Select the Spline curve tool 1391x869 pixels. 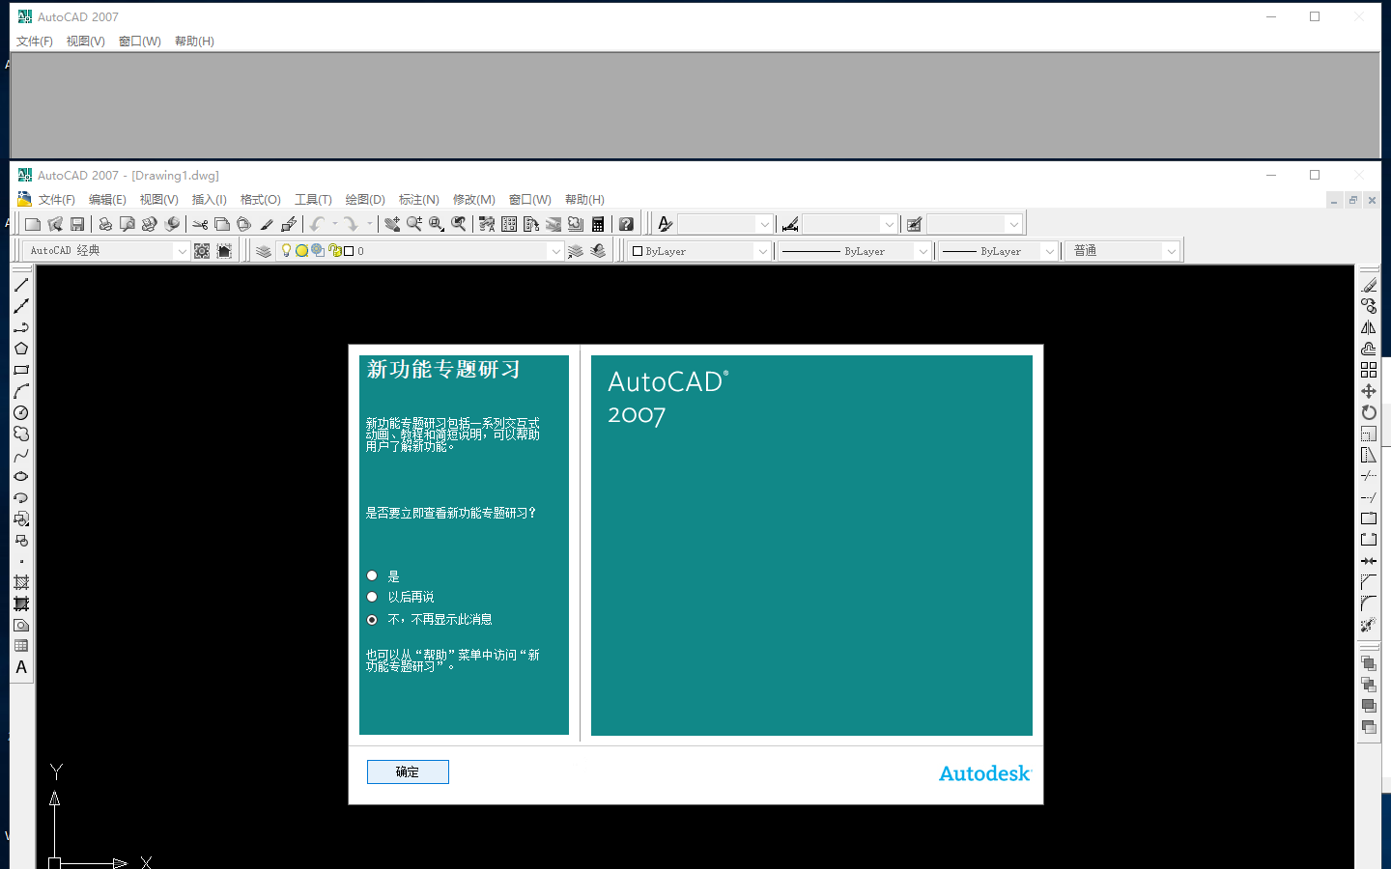tap(21, 455)
